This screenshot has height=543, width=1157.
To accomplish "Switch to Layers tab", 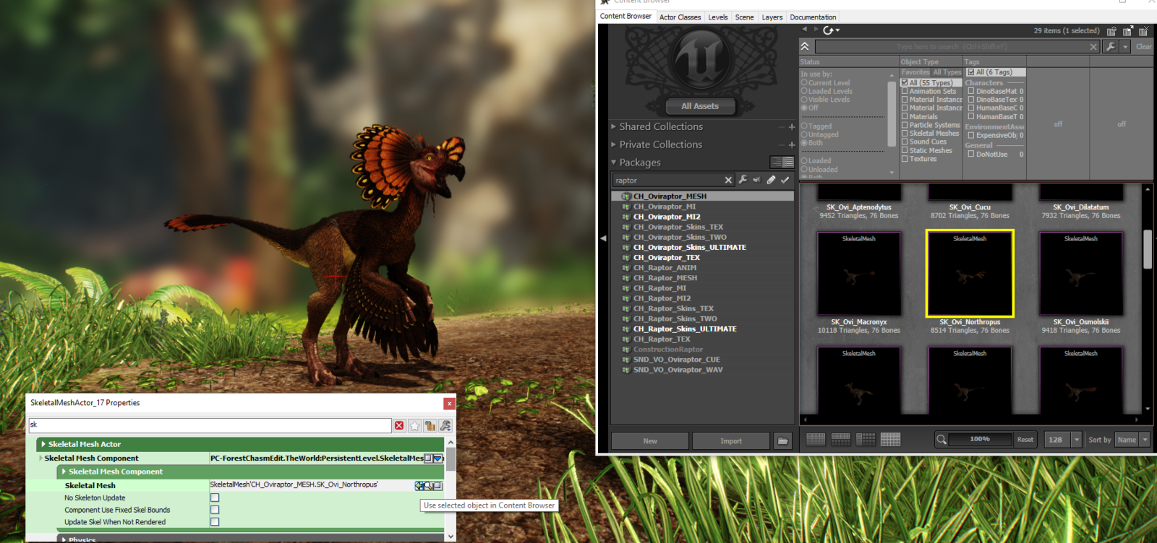I will pyautogui.click(x=772, y=17).
